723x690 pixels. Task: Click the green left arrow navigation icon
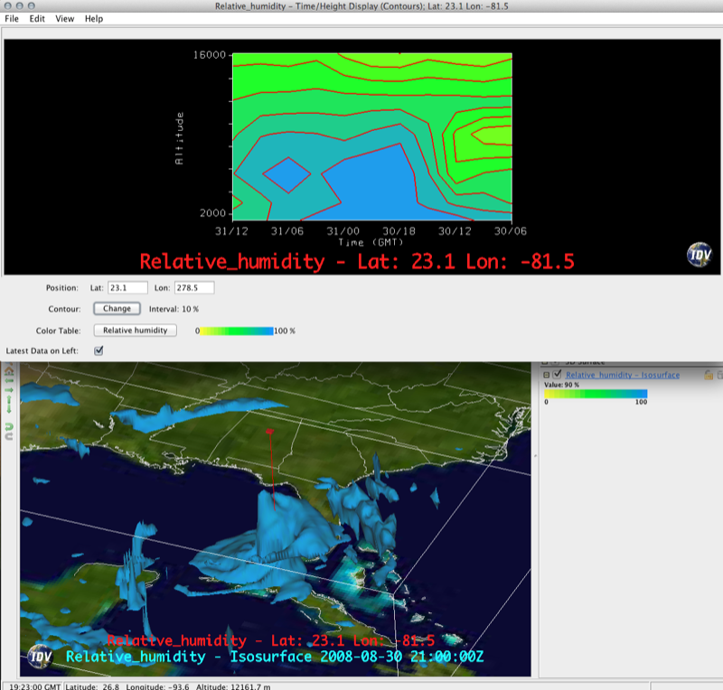point(9,382)
